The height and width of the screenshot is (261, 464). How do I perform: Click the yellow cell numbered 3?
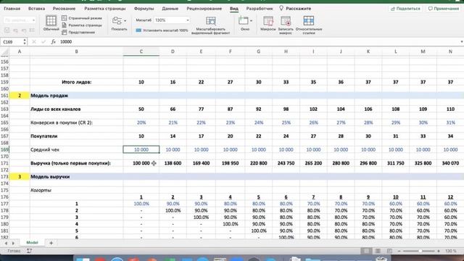[20, 177]
